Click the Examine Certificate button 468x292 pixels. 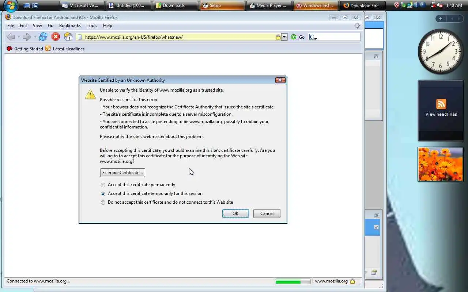click(x=122, y=172)
